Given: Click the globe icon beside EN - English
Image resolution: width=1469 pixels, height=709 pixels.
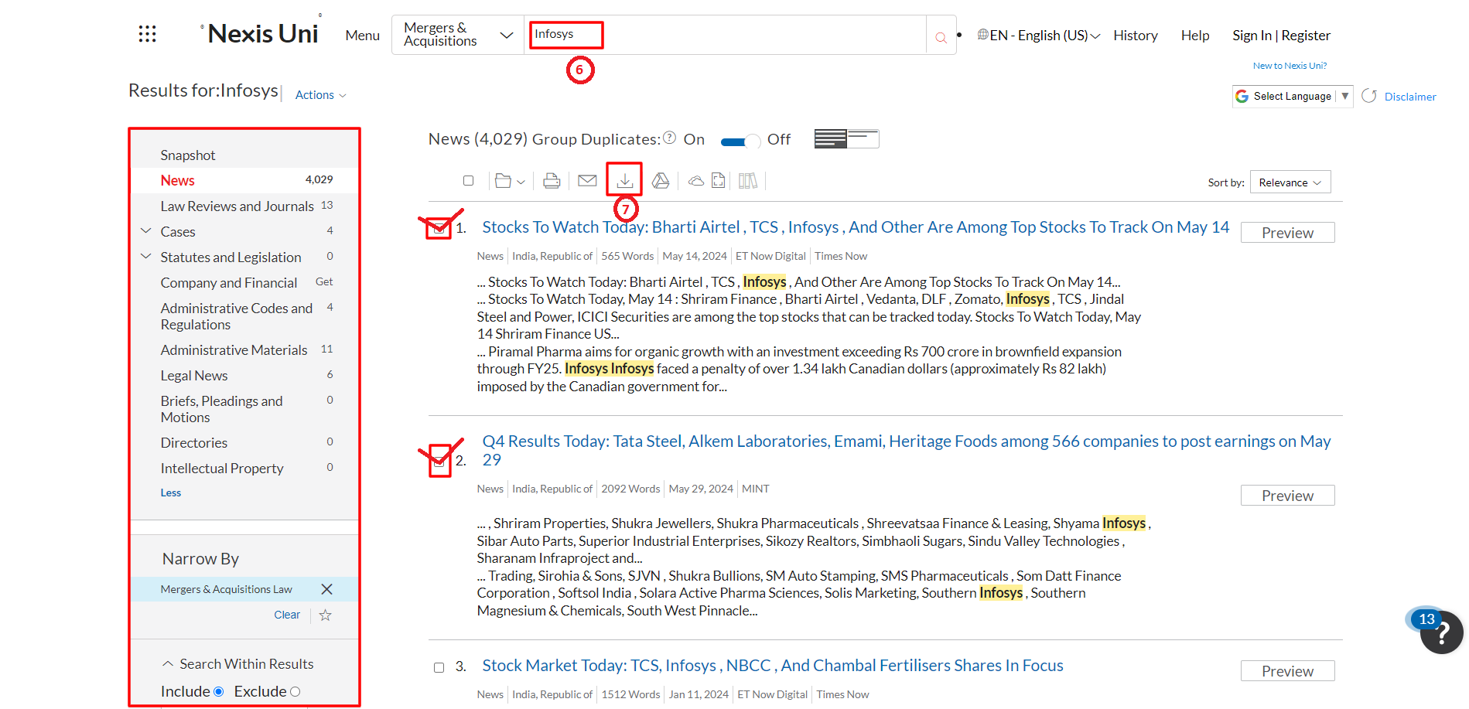Looking at the screenshot, I should pos(982,35).
